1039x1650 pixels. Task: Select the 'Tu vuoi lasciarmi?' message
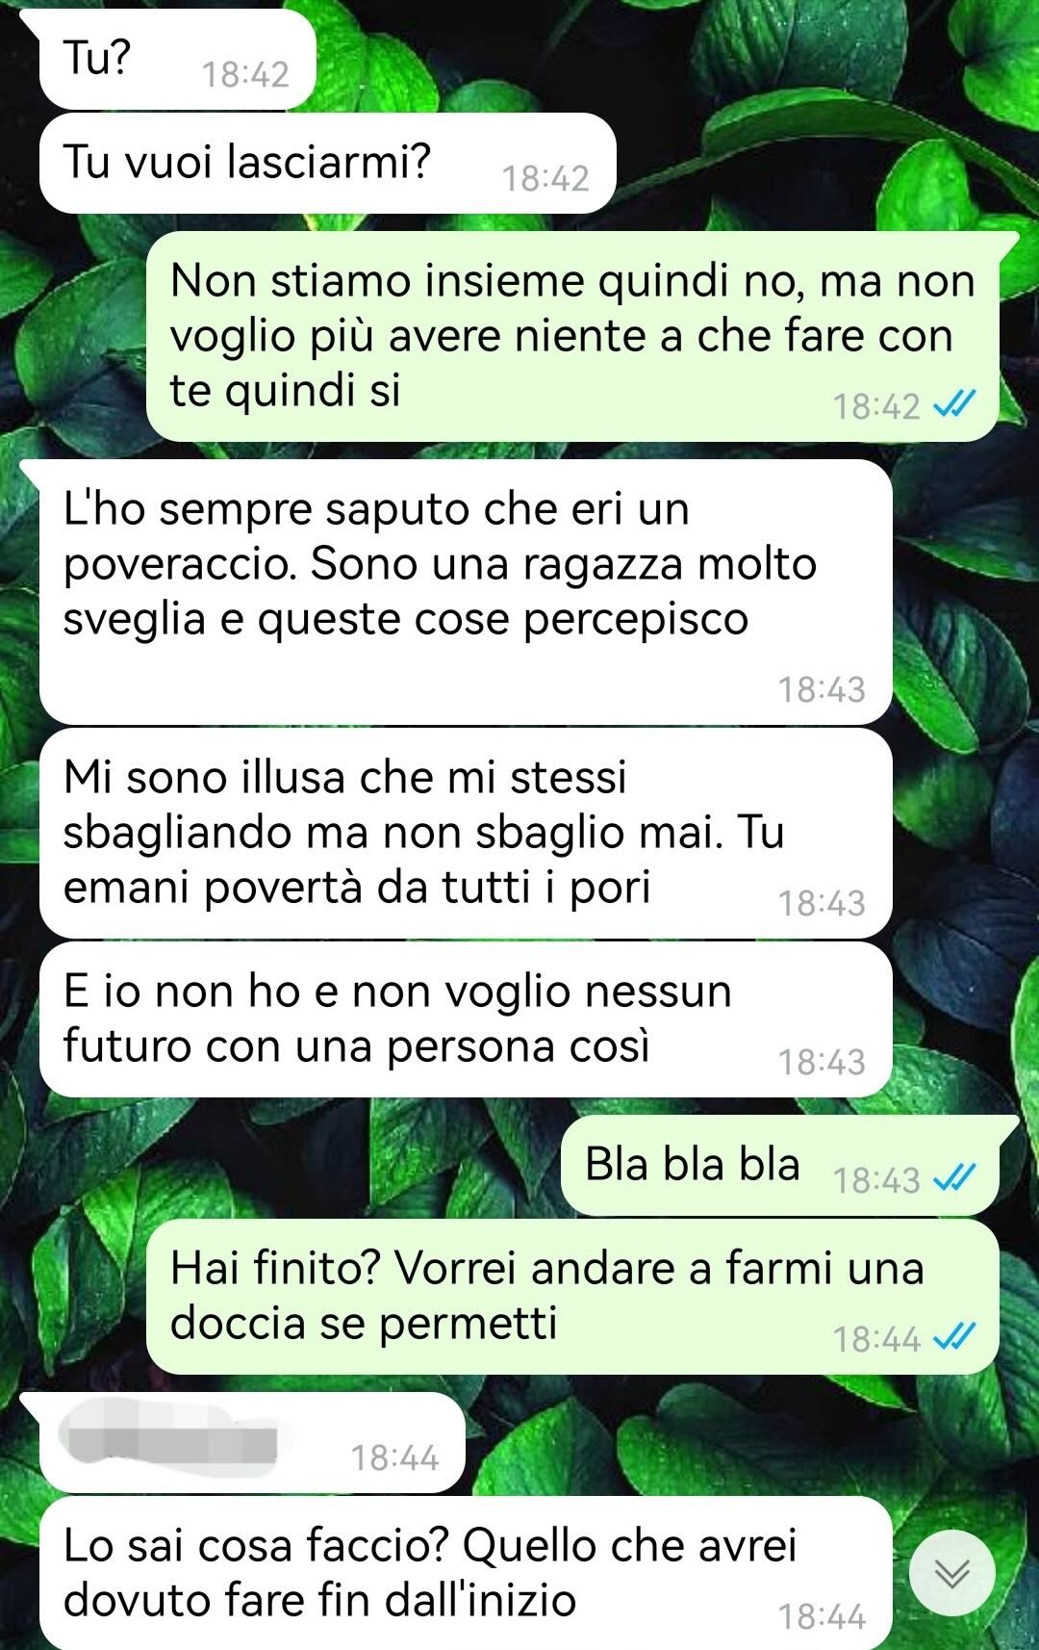(327, 163)
